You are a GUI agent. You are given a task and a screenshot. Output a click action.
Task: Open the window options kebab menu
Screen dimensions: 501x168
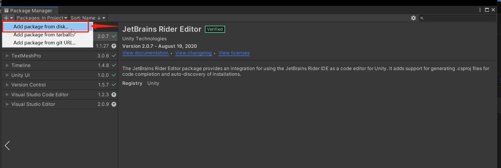coord(480,10)
